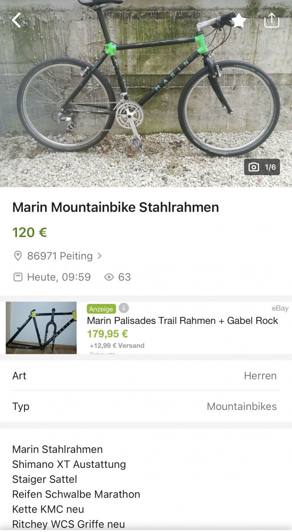Open the Marin Palisades Trail Rahmen ad title

click(x=182, y=321)
